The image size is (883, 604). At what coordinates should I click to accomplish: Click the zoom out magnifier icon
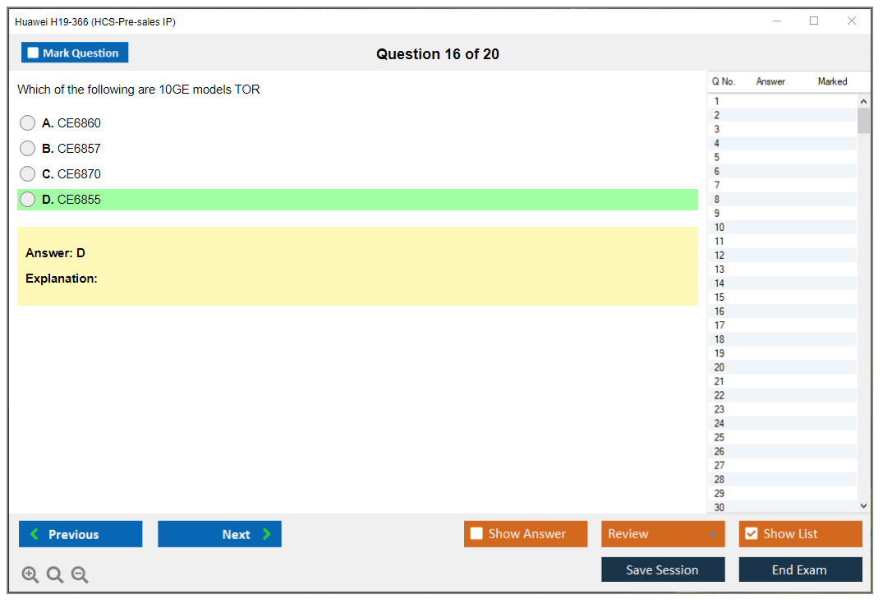pyautogui.click(x=80, y=575)
